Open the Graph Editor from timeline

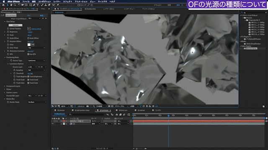(x=129, y=115)
